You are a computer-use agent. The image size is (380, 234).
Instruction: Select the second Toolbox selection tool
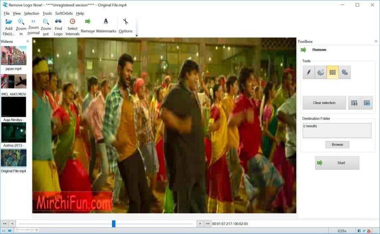pos(320,72)
